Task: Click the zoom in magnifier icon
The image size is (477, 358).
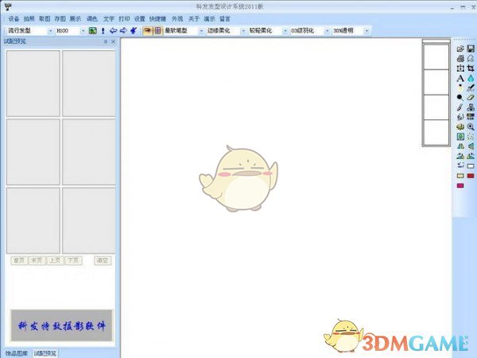Action: coord(471,127)
